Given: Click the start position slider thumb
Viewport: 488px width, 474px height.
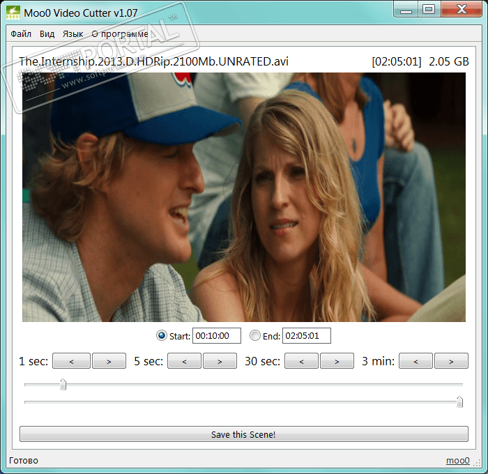Looking at the screenshot, I should point(63,384).
